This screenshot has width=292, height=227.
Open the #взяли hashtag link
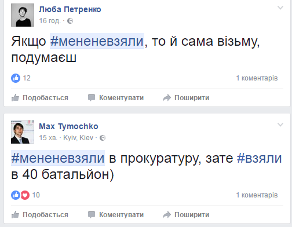pos(259,158)
